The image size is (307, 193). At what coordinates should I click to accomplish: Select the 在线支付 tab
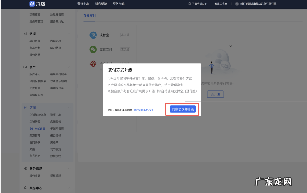[x=89, y=16]
